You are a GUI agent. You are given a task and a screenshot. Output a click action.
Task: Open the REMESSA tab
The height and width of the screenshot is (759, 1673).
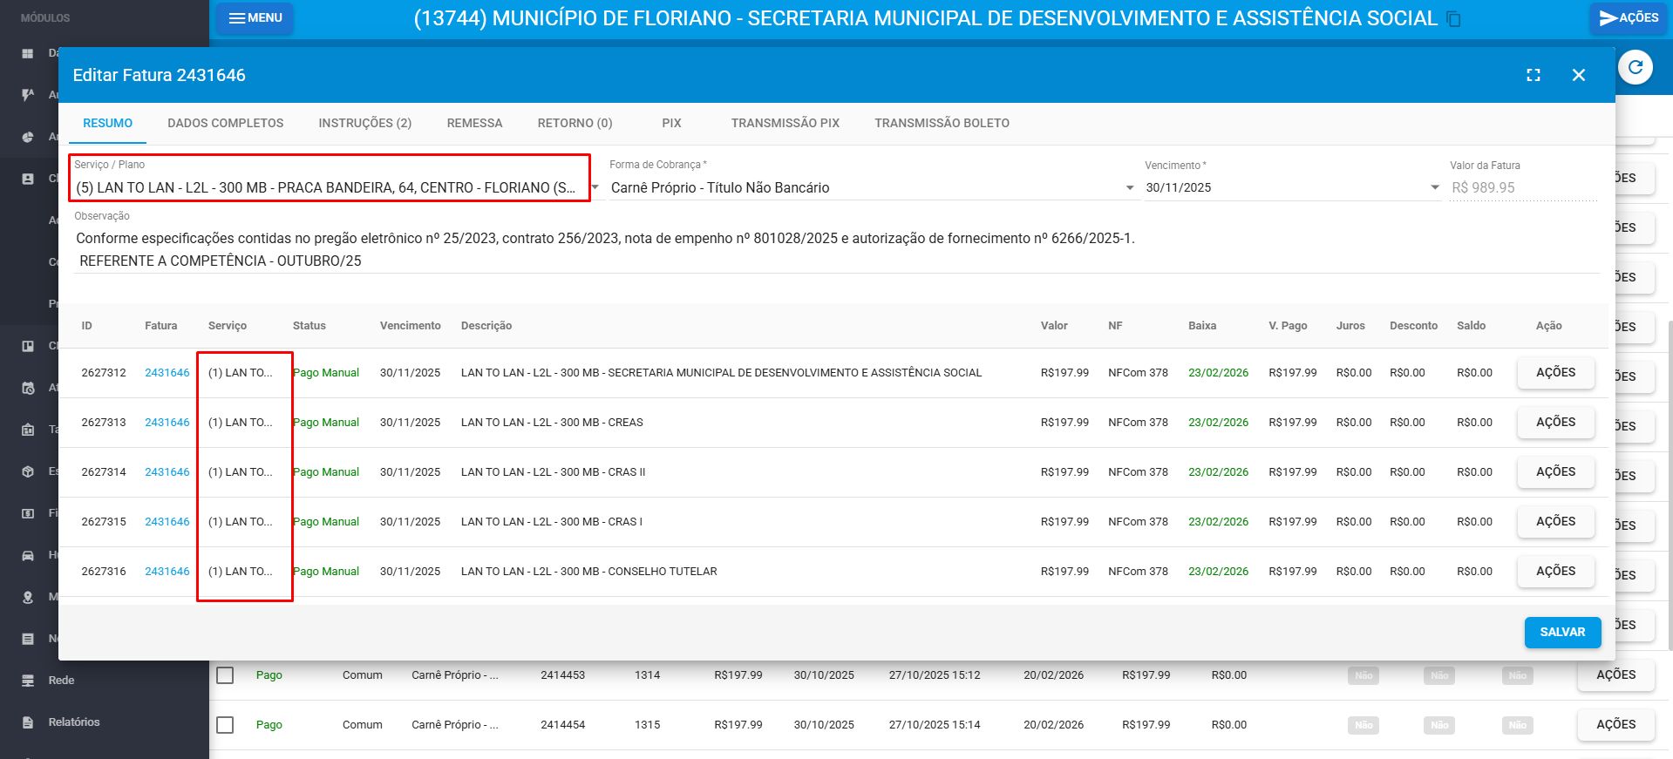[474, 124]
